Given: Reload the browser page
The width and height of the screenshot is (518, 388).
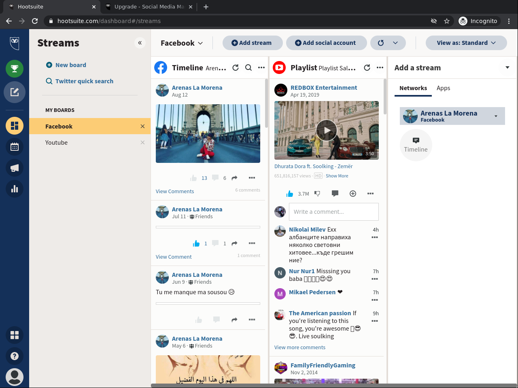Looking at the screenshot, I should [x=35, y=21].
